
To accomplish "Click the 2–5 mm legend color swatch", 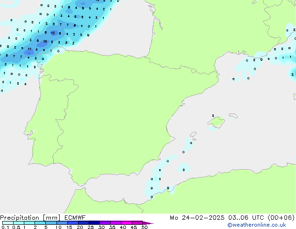I will pos(40,223).
